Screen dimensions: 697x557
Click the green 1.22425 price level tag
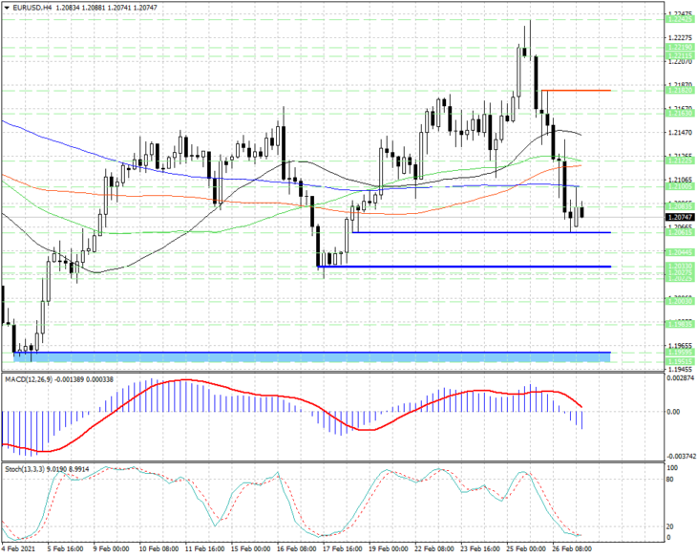(x=680, y=19)
